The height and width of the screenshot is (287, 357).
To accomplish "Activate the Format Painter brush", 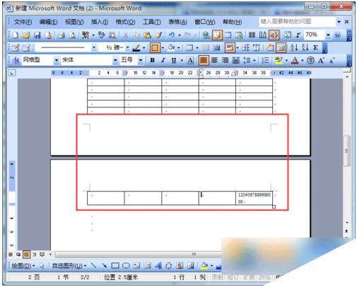I will (158, 35).
